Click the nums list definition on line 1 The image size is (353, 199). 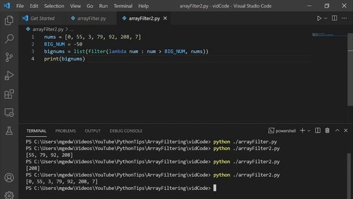[93, 37]
